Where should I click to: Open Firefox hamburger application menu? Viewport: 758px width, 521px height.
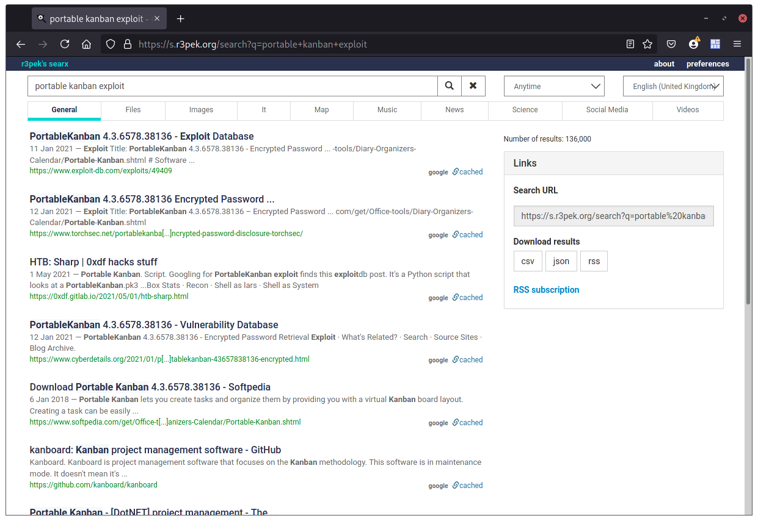pos(737,44)
